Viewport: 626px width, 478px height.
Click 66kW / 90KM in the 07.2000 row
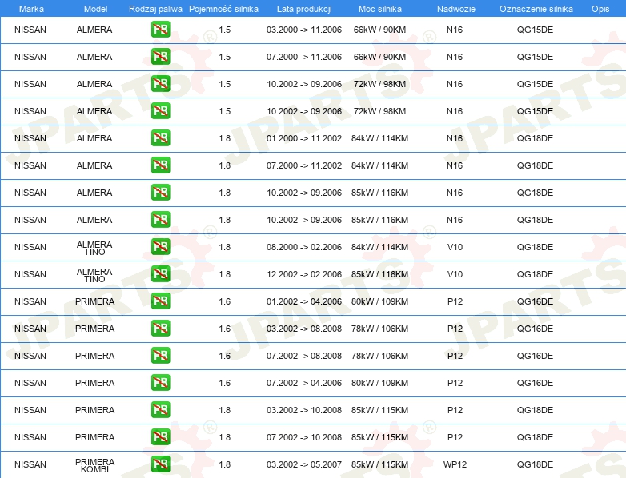(x=379, y=57)
